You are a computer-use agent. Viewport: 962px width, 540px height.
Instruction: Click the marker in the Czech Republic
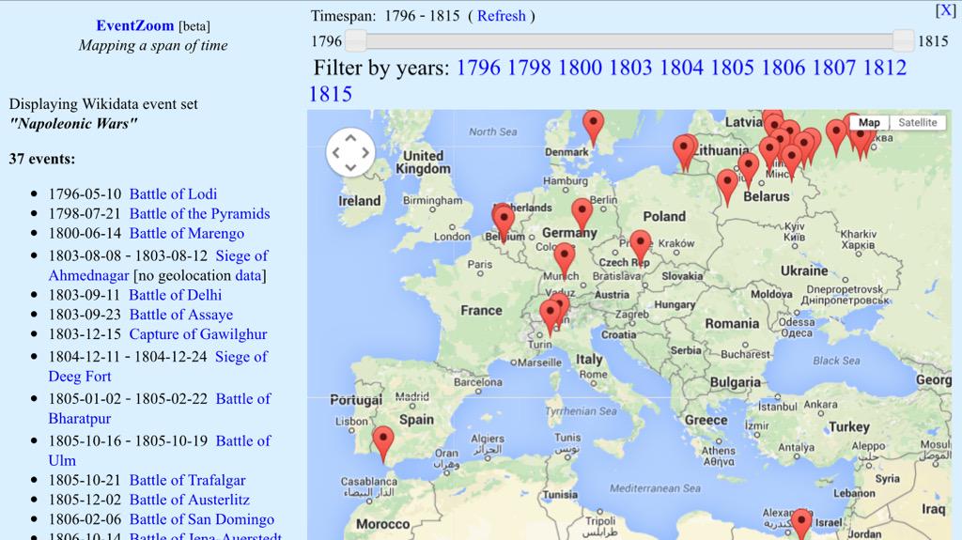coord(640,246)
